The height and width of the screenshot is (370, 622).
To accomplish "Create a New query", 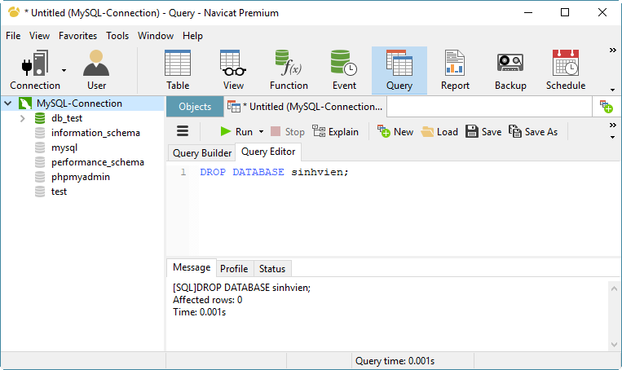I will pyautogui.click(x=395, y=132).
